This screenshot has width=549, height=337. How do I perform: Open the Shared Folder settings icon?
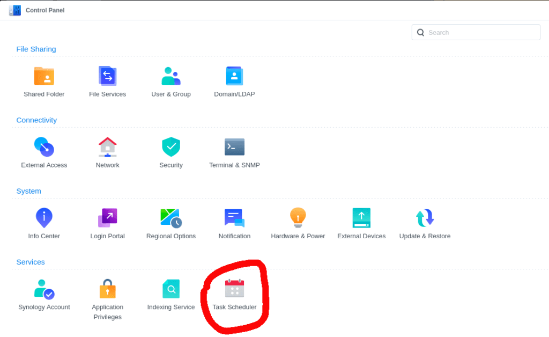(44, 76)
